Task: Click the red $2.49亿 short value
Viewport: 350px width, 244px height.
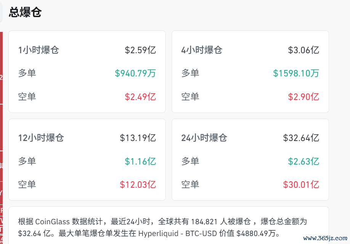Action: pos(140,97)
